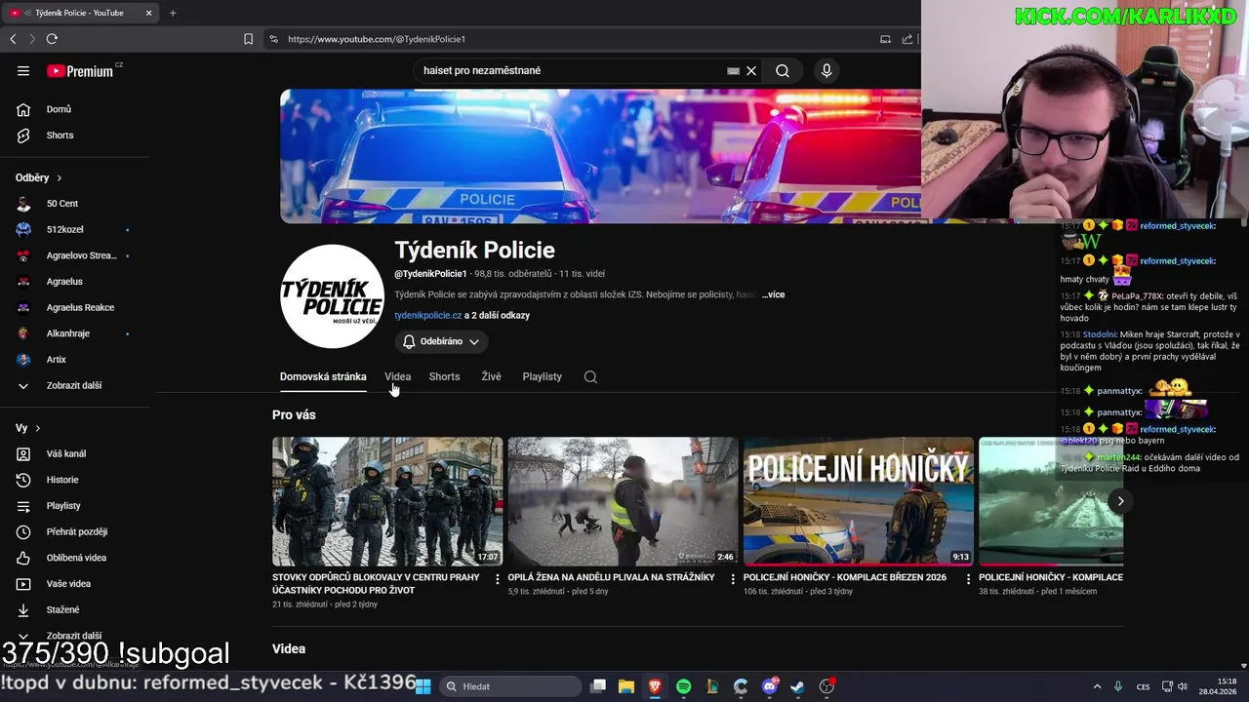Open options menu for Stovky odpůrců video
Viewport: 1249px width, 702px height.
(497, 579)
